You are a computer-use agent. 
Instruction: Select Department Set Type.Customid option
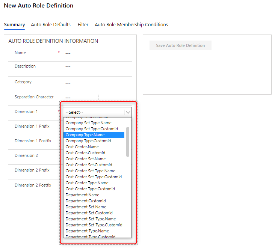(x=94, y=225)
